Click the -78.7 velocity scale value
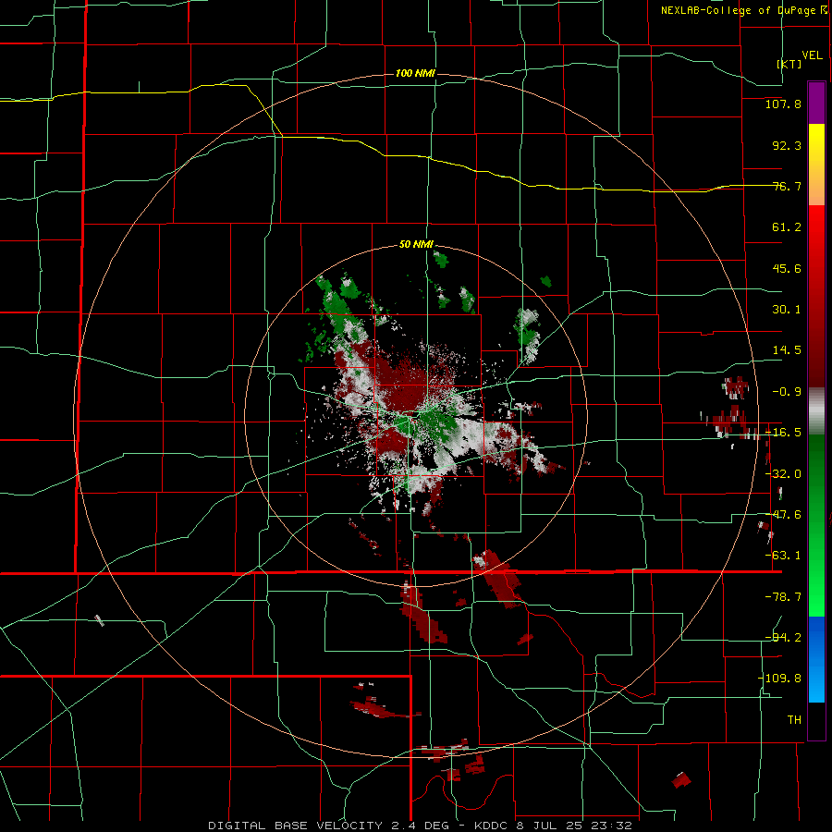This screenshot has height=832, width=832. [783, 597]
